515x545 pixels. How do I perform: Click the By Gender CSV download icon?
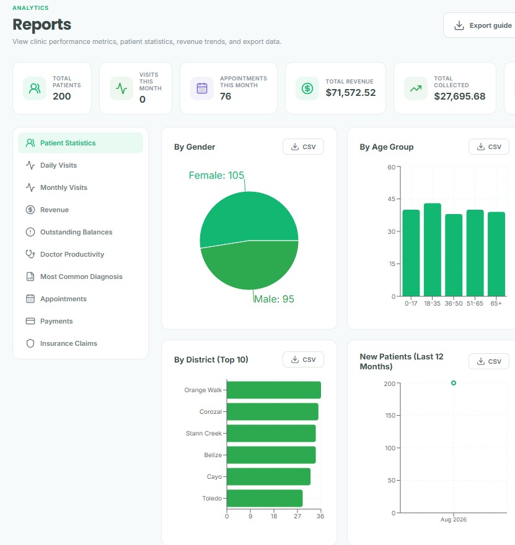295,147
